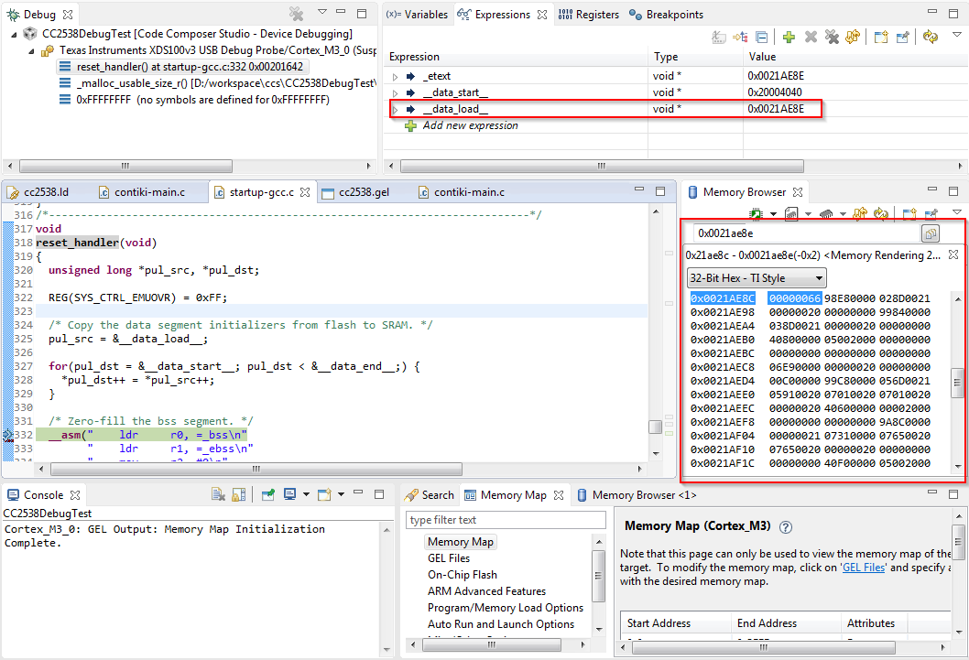Click Display Selected Console monitor icon
The image size is (969, 660).
[x=289, y=494]
